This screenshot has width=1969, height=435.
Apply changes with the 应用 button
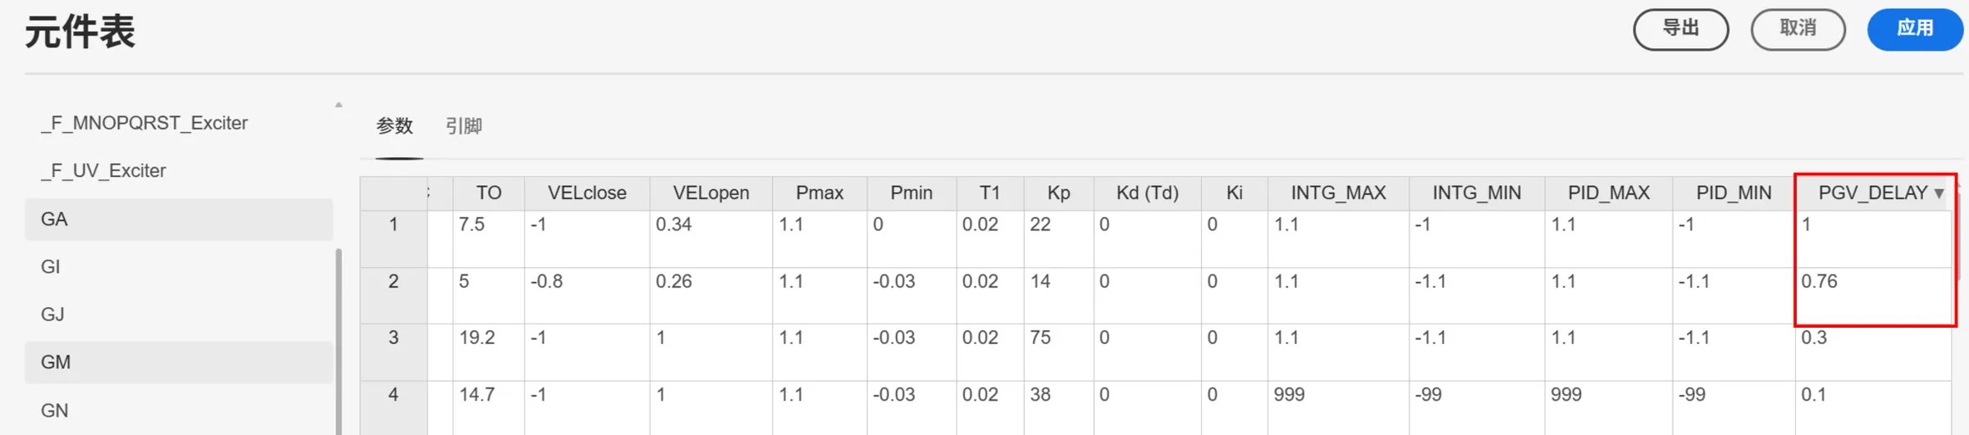click(x=1914, y=29)
